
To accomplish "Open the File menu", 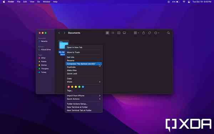I will coord(19,2).
